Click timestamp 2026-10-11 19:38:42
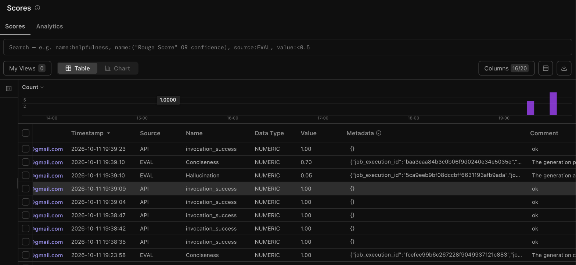Viewport: 576px width, 265px height. pyautogui.click(x=98, y=228)
